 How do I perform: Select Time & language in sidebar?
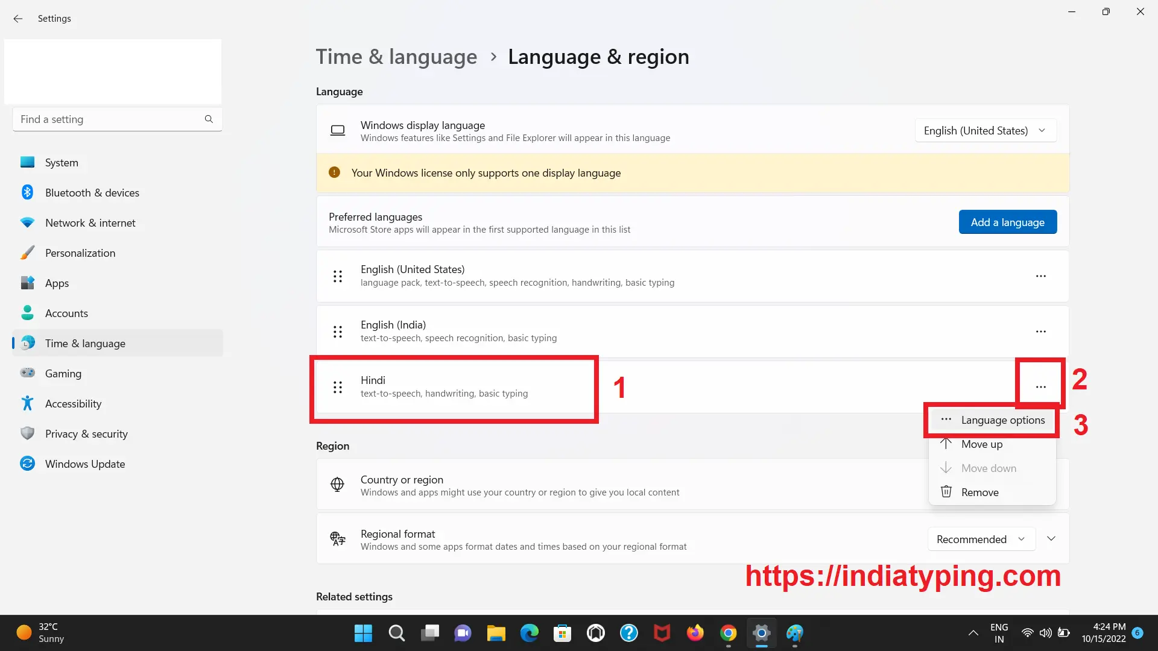click(118, 344)
